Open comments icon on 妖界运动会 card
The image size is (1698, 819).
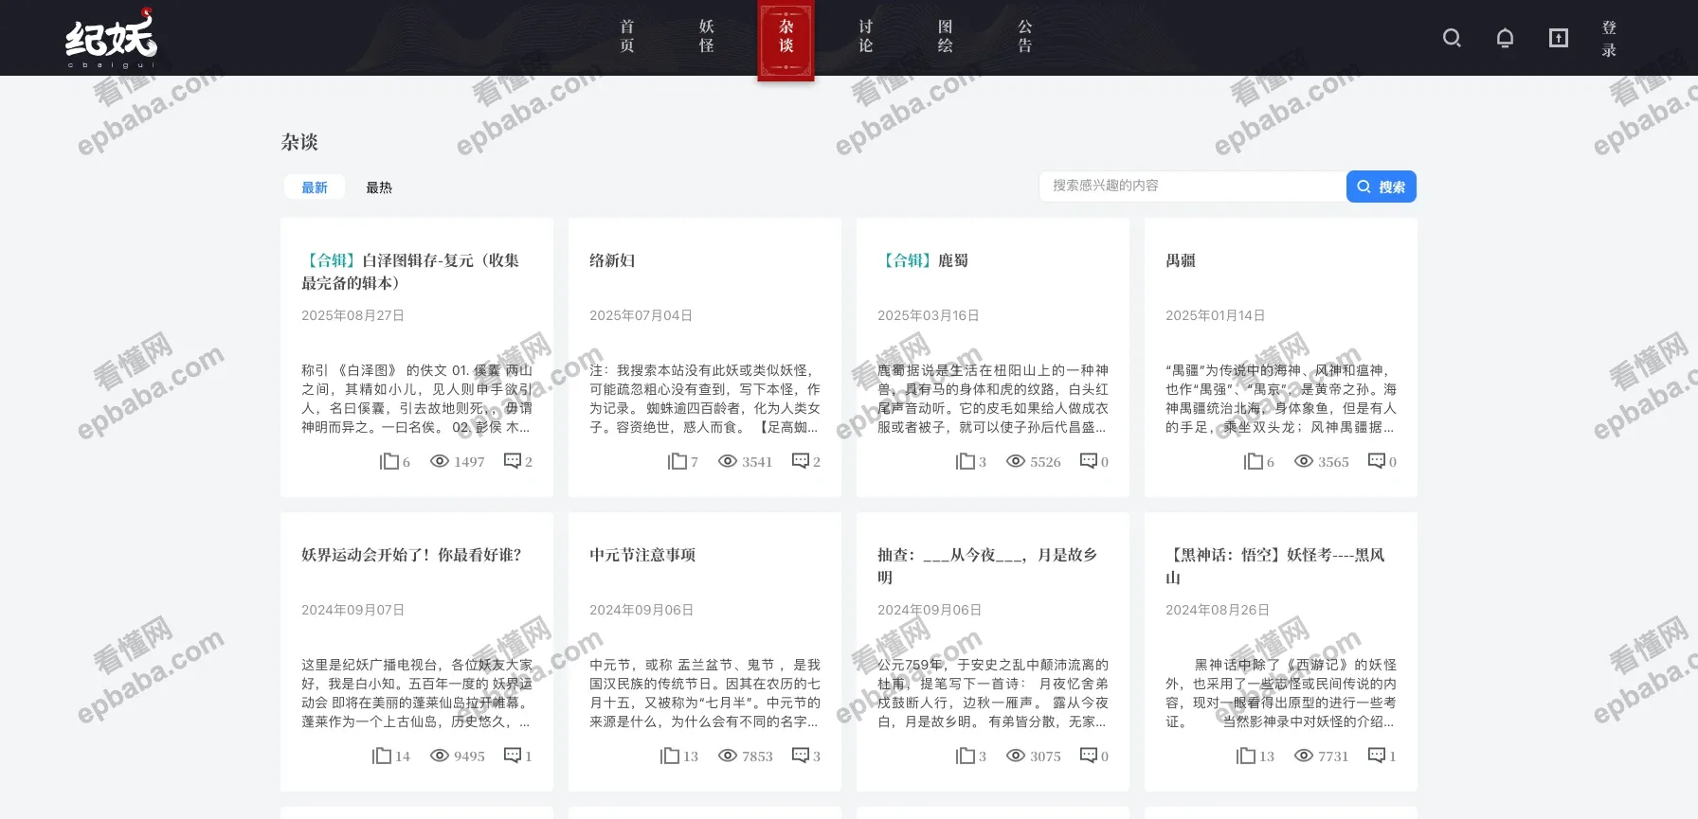click(x=513, y=756)
